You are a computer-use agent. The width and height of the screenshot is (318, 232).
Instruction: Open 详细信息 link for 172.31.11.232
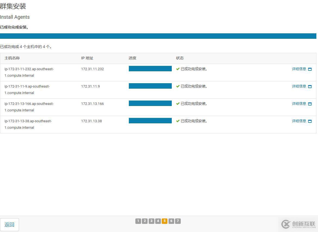click(299, 69)
